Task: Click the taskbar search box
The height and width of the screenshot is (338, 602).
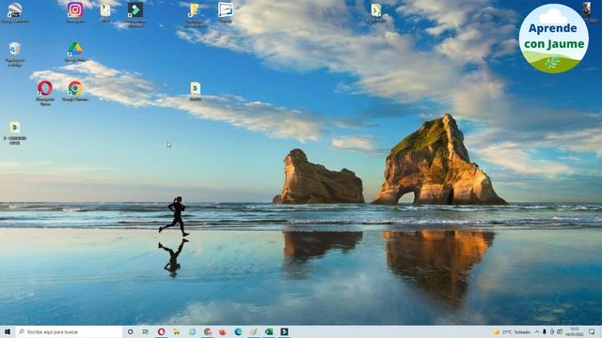Action: 69,331
